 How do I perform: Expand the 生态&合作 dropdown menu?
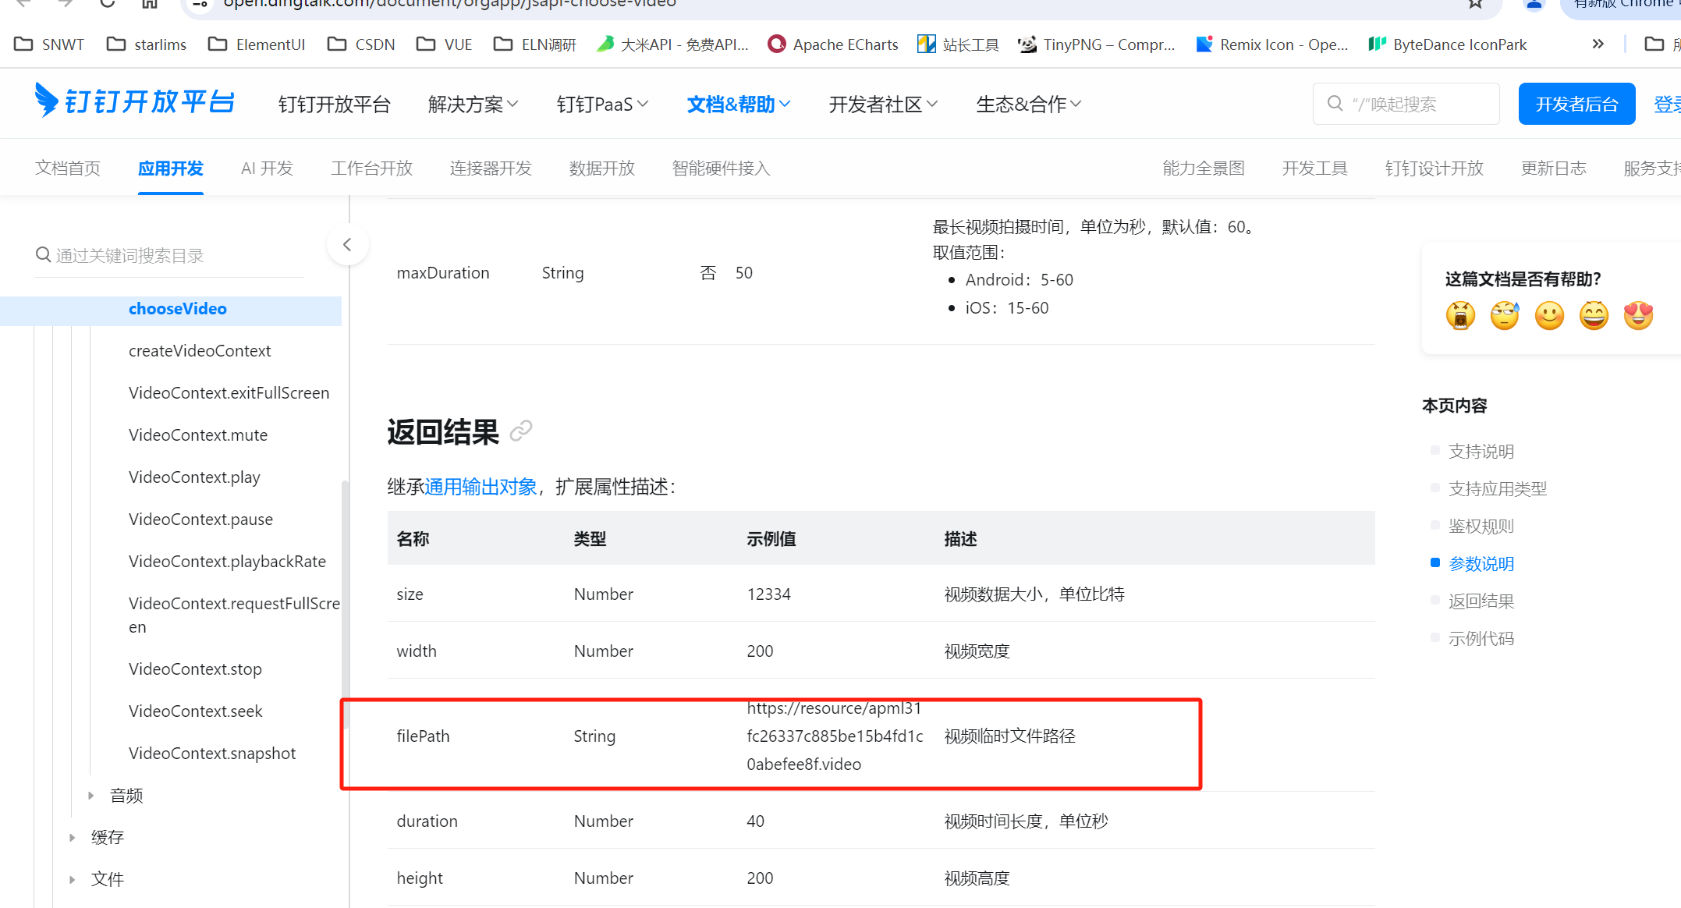point(1029,104)
